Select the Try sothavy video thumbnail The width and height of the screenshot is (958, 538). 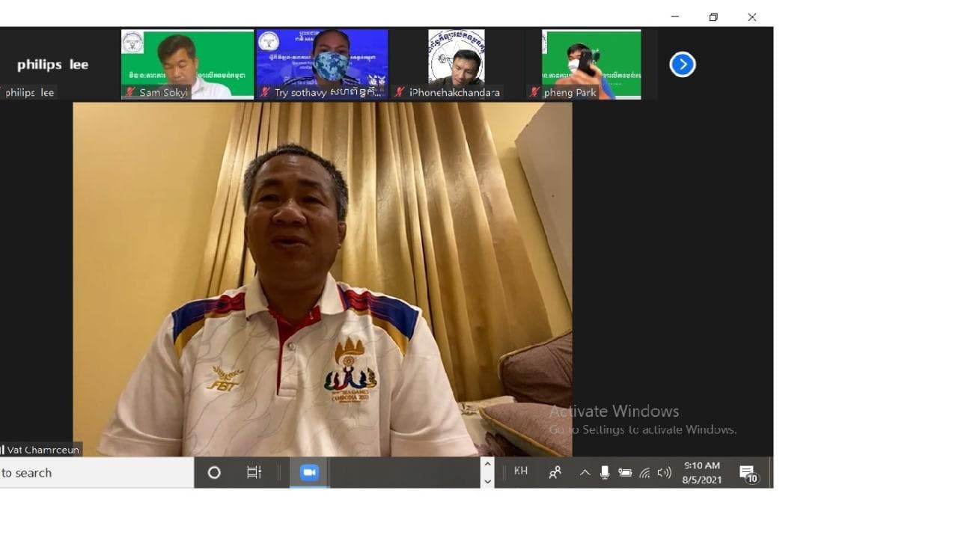pos(322,64)
